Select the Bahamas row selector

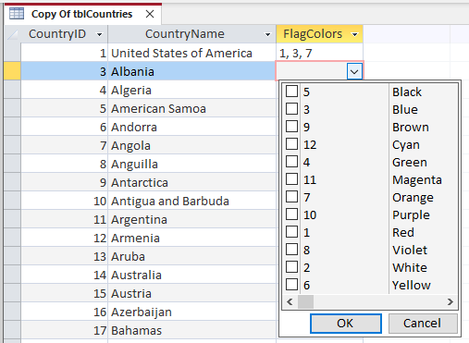[13, 330]
